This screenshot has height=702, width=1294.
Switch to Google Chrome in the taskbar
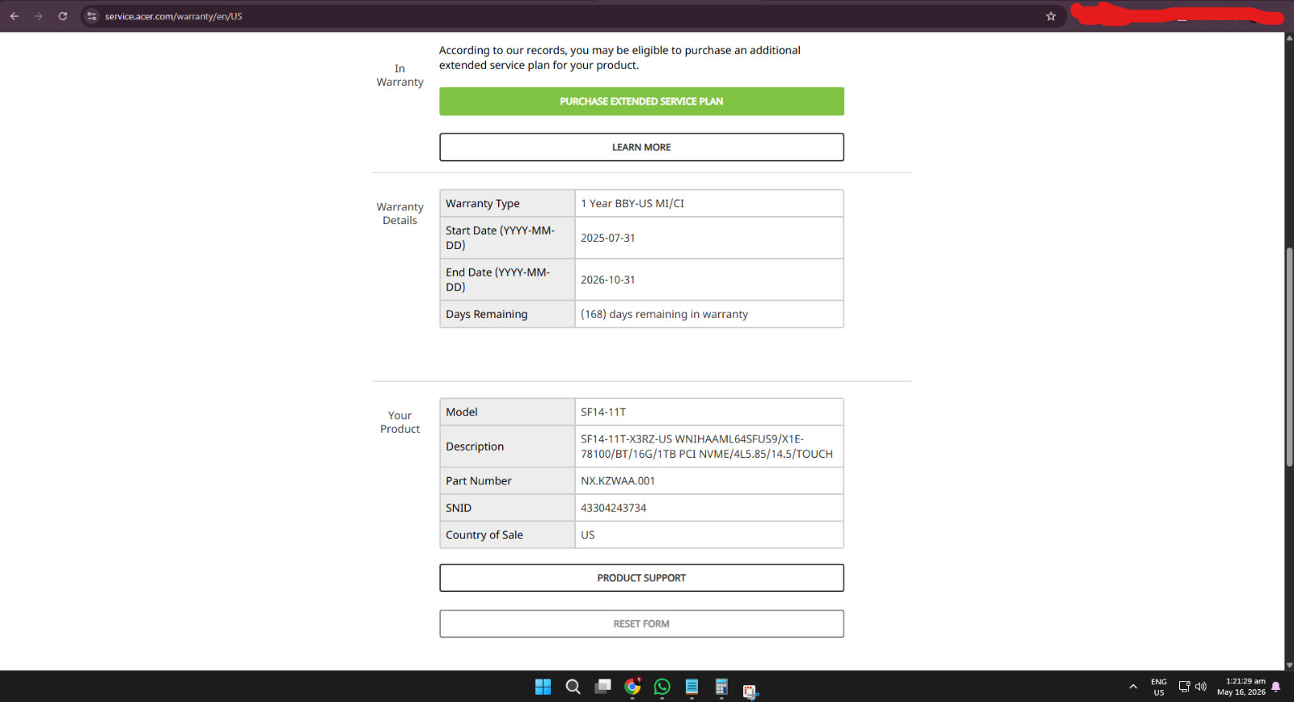632,687
